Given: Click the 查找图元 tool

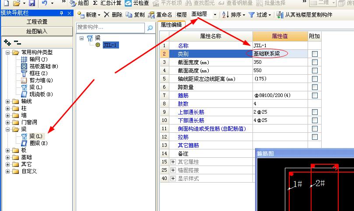Looking at the screenshot, I should (x=200, y=3).
